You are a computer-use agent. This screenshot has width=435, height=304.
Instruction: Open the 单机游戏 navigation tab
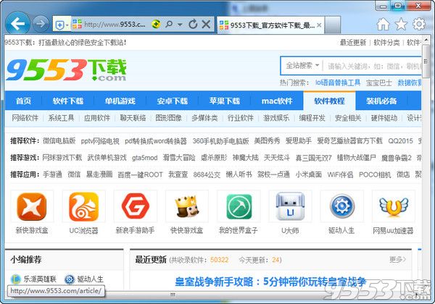(120, 101)
